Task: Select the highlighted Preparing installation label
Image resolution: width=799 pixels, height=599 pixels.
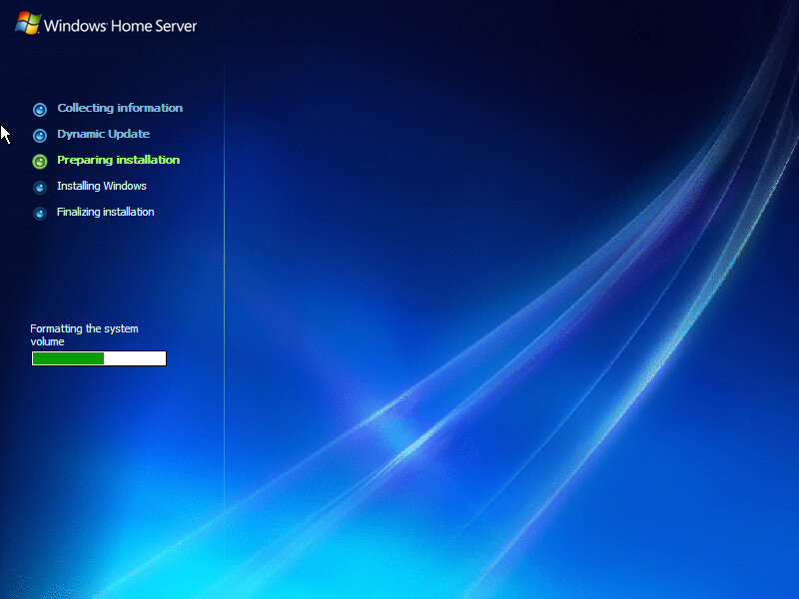Action: (x=118, y=160)
